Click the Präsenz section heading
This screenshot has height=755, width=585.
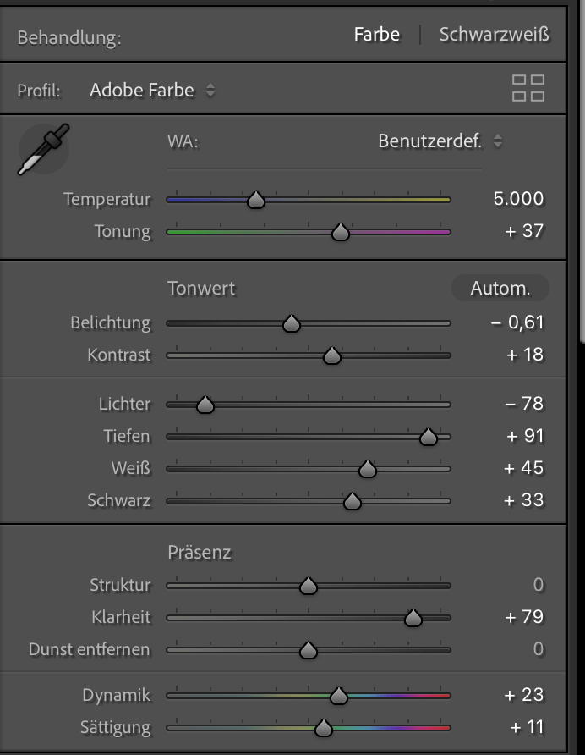click(x=200, y=553)
